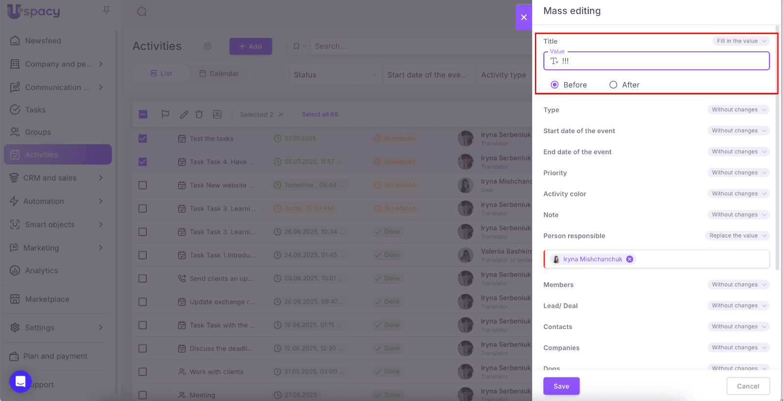The width and height of the screenshot is (783, 401).
Task: Open the support chat bubble icon
Action: [21, 381]
